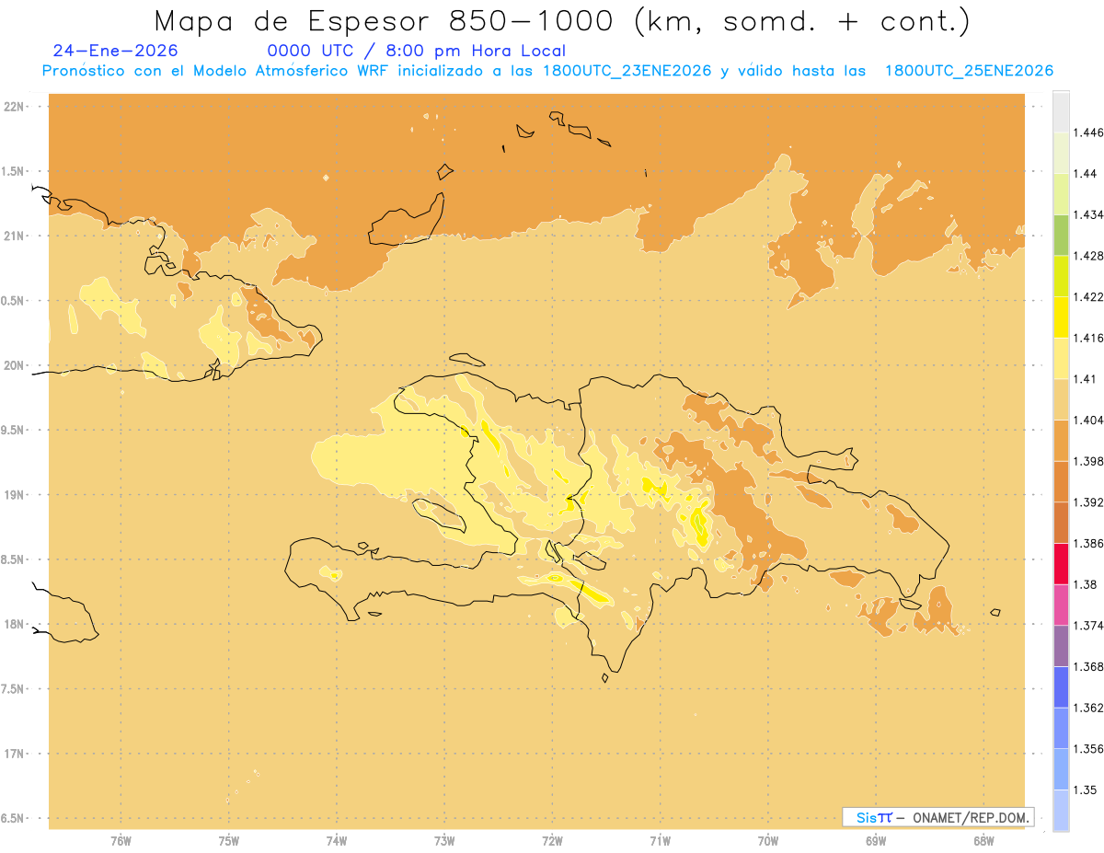The height and width of the screenshot is (853, 1104).
Task: Click the "0000 UTC / 8:00 pm Hora Local" text
Action: click(x=417, y=52)
